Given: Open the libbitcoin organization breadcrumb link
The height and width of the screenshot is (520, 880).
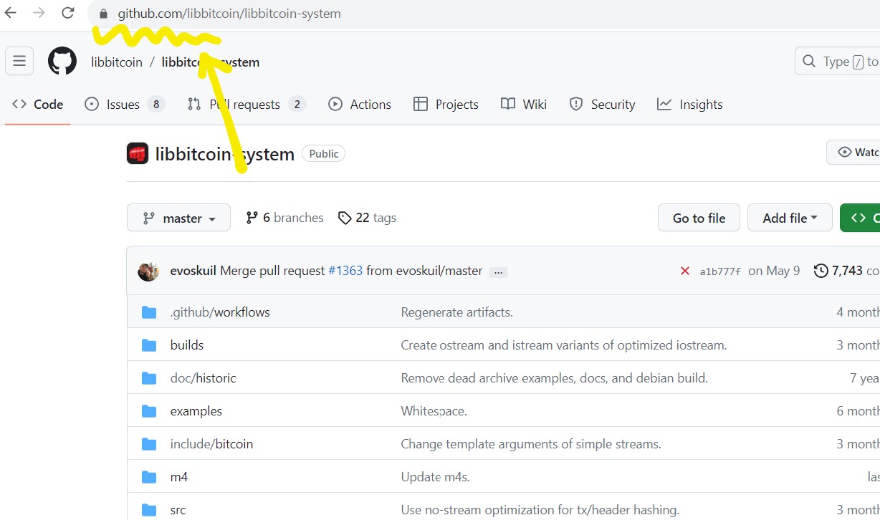Looking at the screenshot, I should [117, 62].
